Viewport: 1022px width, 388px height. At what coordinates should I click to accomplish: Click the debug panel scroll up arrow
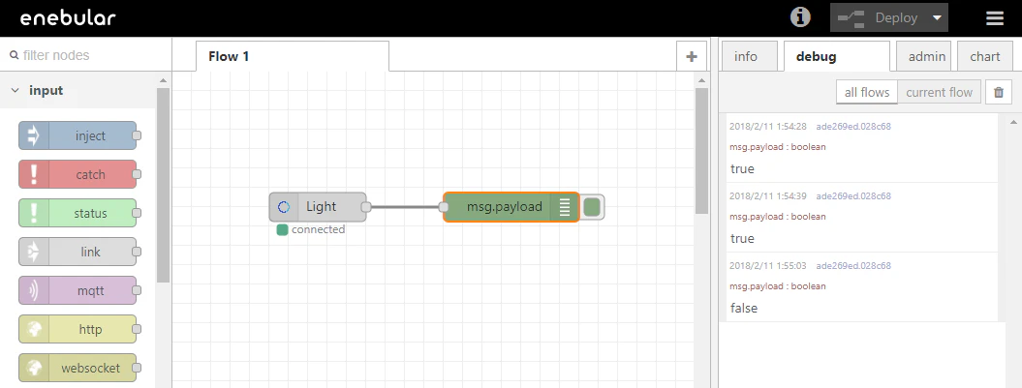pyautogui.click(x=1013, y=122)
